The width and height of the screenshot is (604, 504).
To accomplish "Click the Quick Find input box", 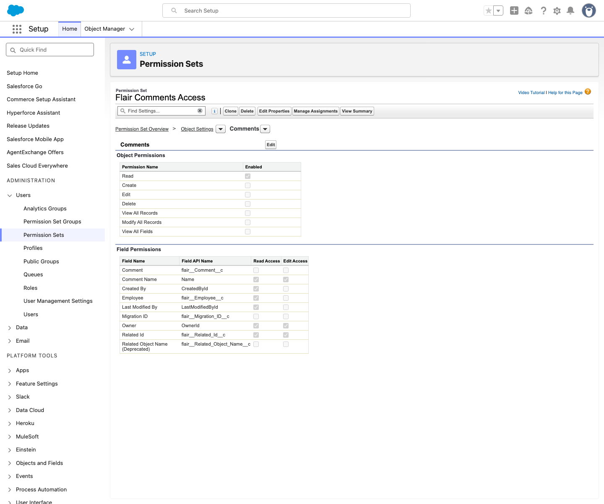I will tap(50, 50).
